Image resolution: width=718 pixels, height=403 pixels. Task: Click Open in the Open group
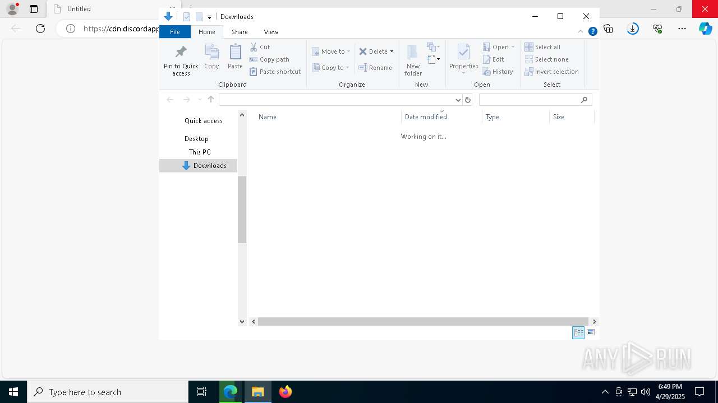click(498, 47)
